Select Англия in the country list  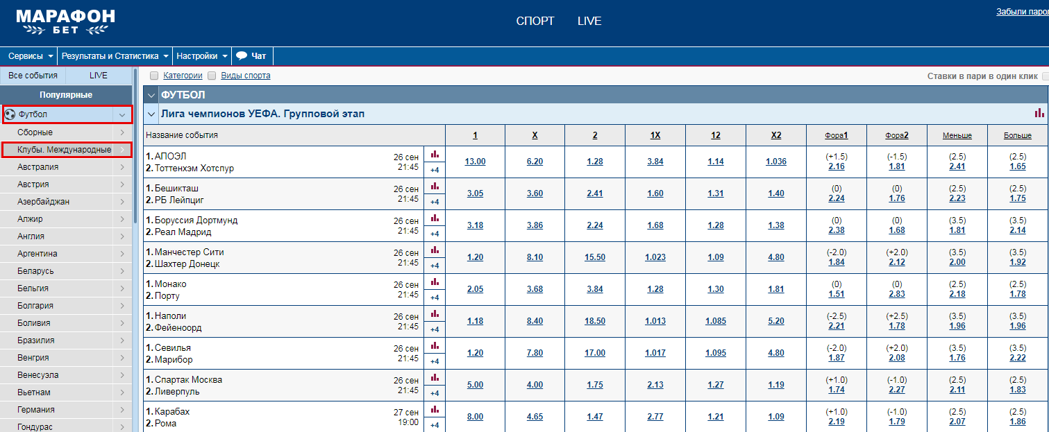click(x=31, y=236)
